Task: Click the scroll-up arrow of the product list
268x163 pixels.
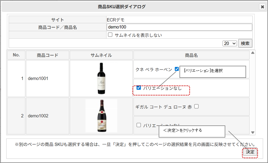Action: pyautogui.click(x=252, y=53)
